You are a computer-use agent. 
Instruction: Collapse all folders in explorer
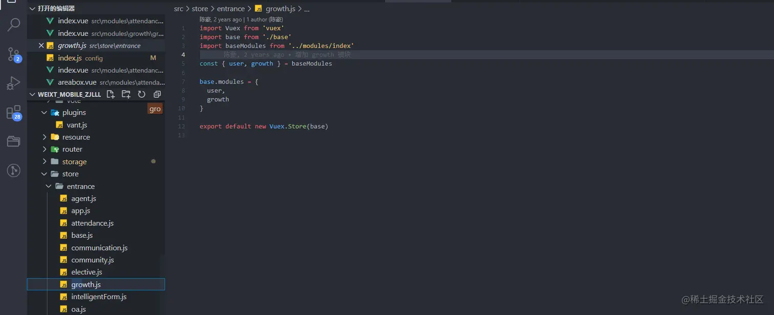(x=157, y=94)
